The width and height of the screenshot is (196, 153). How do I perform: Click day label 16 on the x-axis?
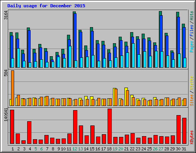click(98, 149)
